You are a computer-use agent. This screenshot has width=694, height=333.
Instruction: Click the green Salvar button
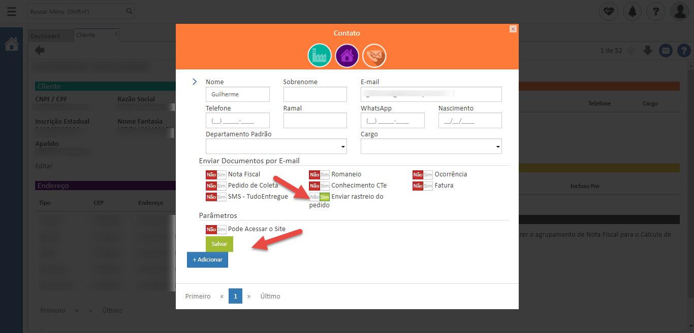(219, 244)
